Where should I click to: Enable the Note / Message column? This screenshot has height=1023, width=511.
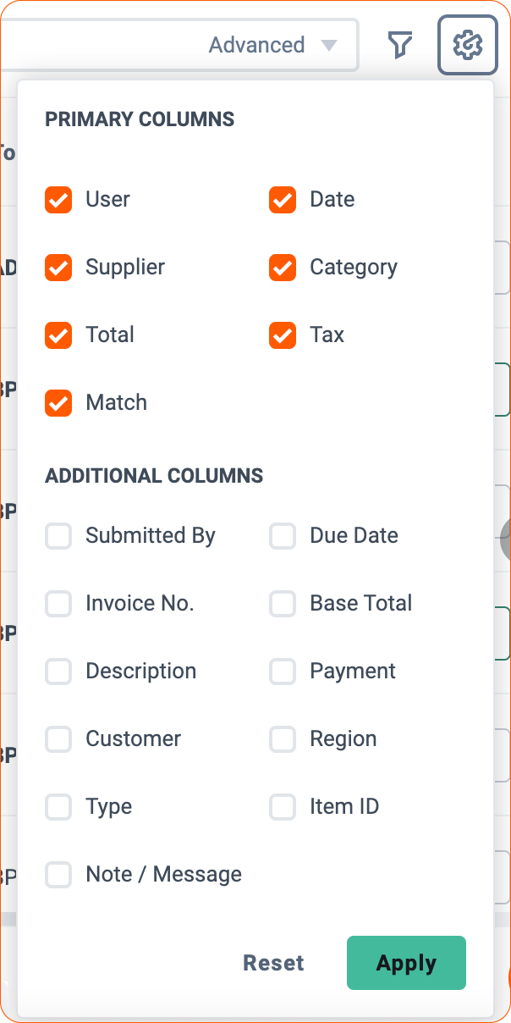(x=58, y=875)
